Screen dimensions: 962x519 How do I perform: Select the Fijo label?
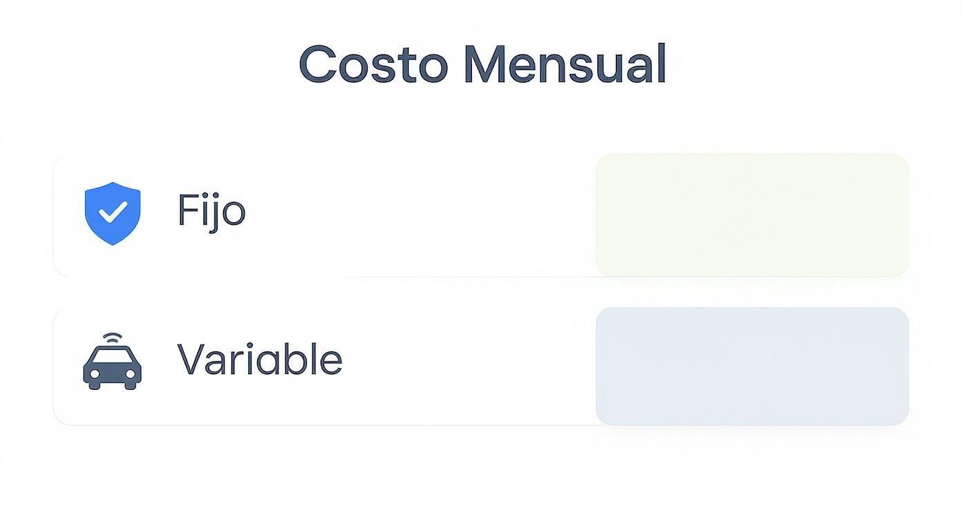pyautogui.click(x=211, y=211)
